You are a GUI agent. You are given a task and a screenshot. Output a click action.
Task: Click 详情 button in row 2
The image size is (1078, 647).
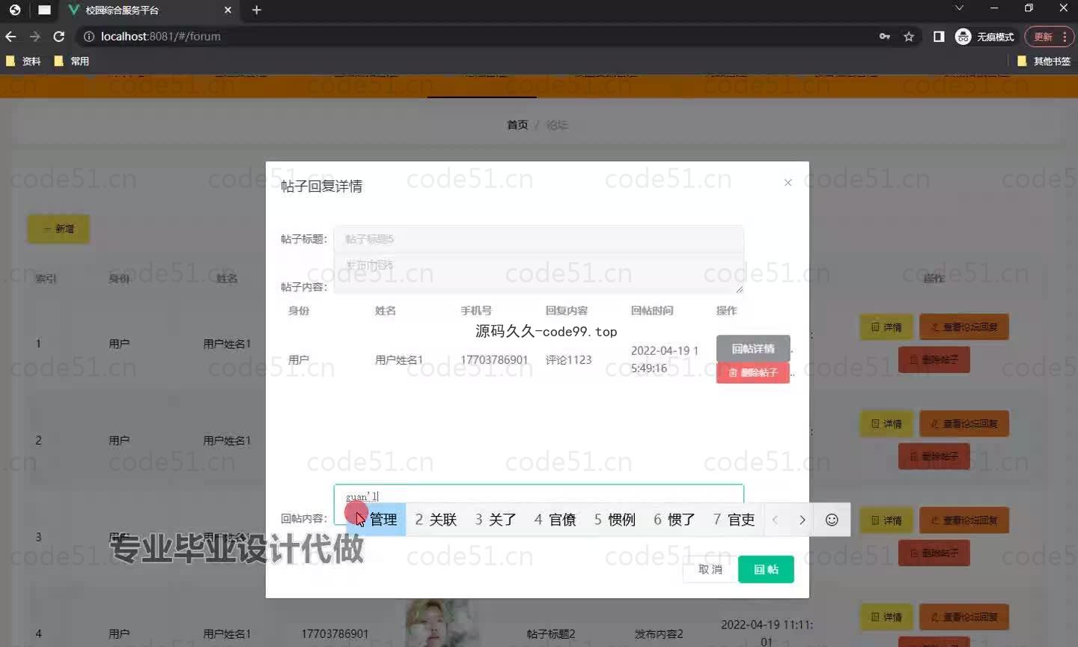pos(886,424)
